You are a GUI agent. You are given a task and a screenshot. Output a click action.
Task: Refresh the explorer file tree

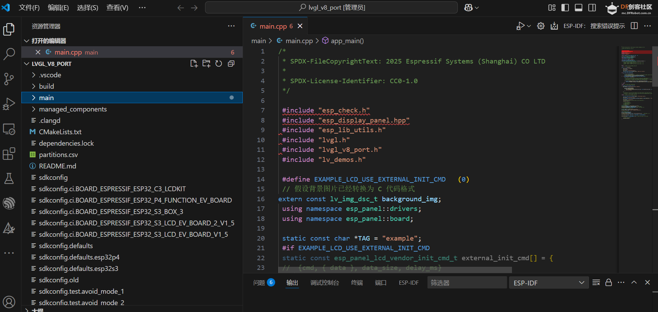219,64
